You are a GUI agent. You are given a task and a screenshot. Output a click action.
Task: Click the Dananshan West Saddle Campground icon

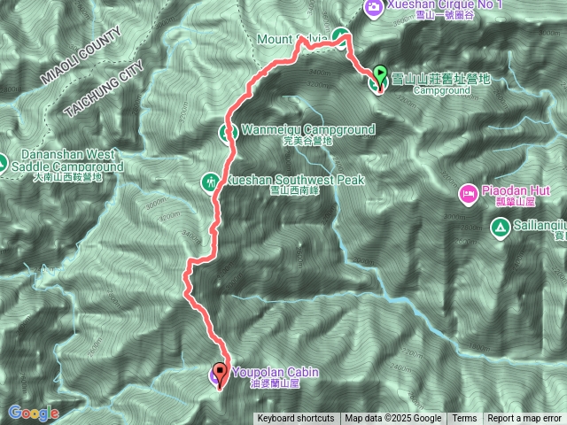pos(2,165)
